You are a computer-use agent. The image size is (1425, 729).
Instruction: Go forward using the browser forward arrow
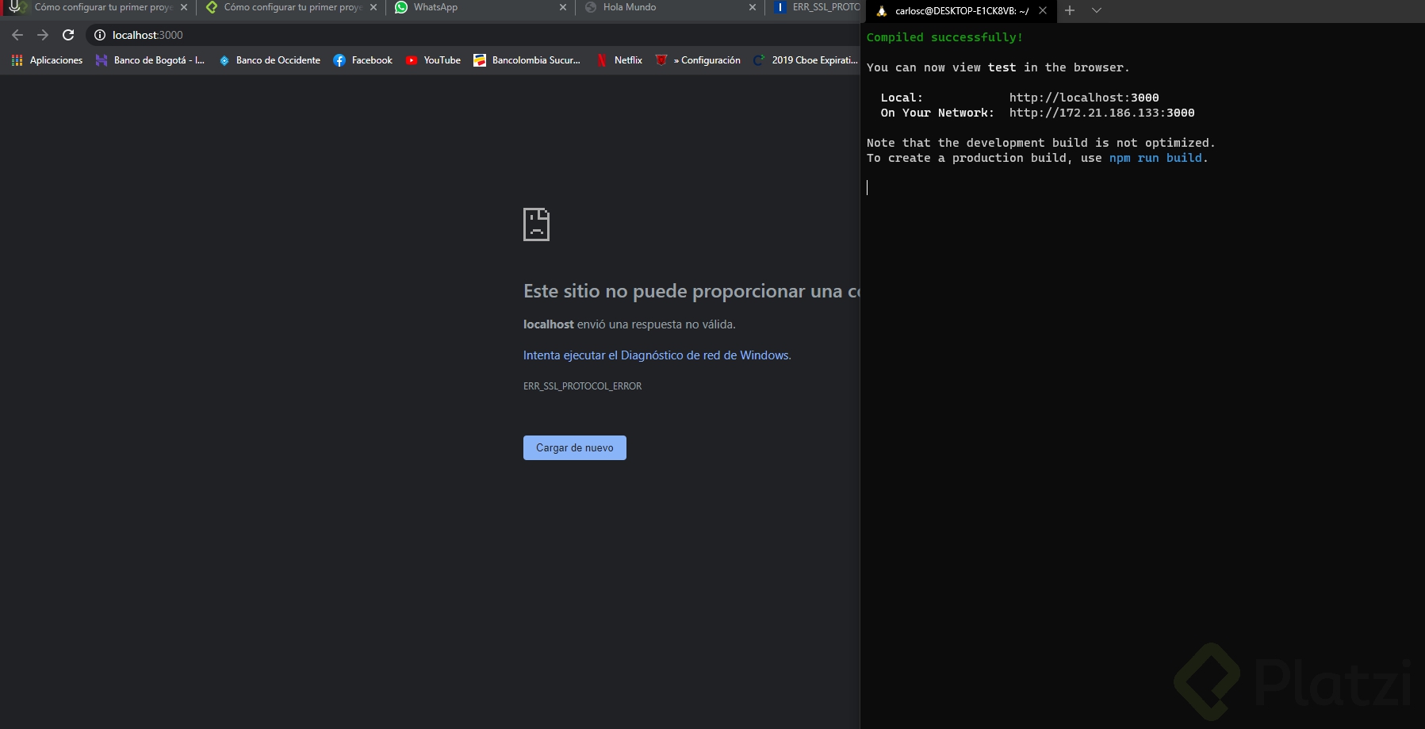click(x=43, y=35)
